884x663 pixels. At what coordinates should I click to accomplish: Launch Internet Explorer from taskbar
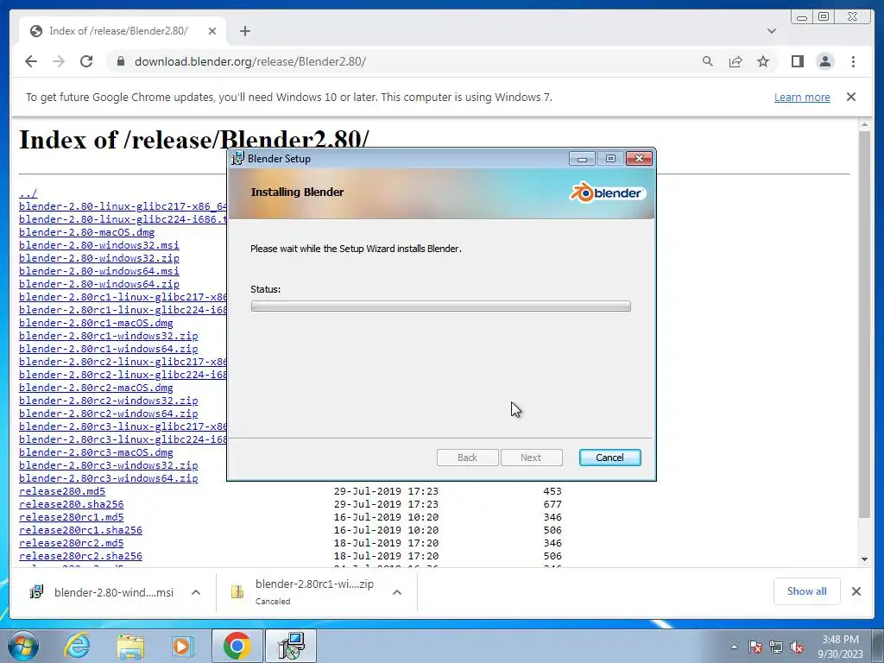point(76,646)
